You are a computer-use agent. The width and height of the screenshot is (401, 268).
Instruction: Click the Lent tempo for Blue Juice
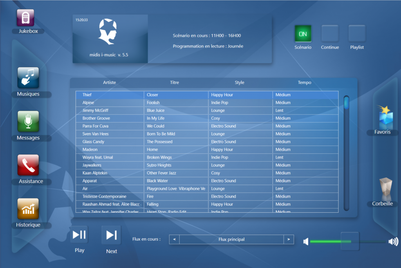(x=279, y=110)
